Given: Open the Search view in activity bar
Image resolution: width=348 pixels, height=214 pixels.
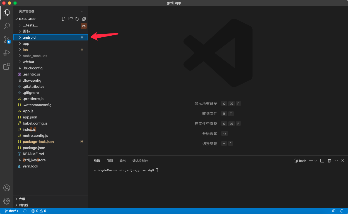Looking at the screenshot, I should (x=7, y=26).
